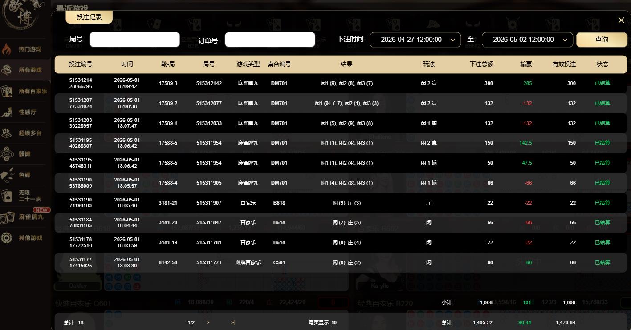Click 游戏类型 column header
The height and width of the screenshot is (330, 631).
click(x=248, y=64)
